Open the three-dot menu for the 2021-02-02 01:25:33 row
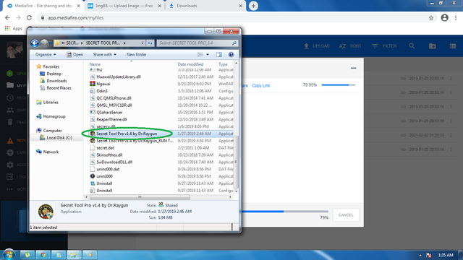The width and height of the screenshot is (463, 260). coord(451,135)
